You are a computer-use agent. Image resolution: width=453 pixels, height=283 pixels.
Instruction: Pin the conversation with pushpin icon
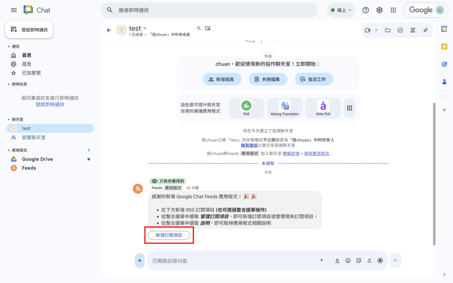[x=425, y=30]
